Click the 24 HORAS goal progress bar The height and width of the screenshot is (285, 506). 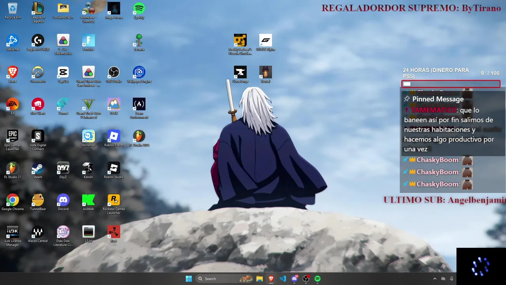point(451,84)
